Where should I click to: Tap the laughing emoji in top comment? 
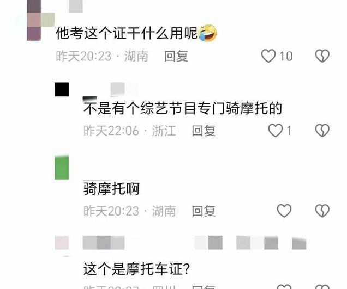coord(207,33)
